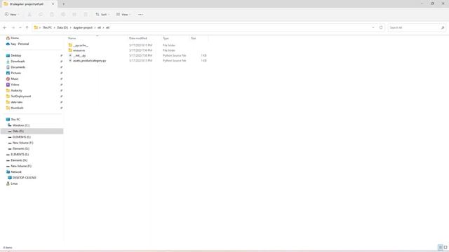Open the View dropdown menu
This screenshot has height=252, width=449.
[123, 14]
